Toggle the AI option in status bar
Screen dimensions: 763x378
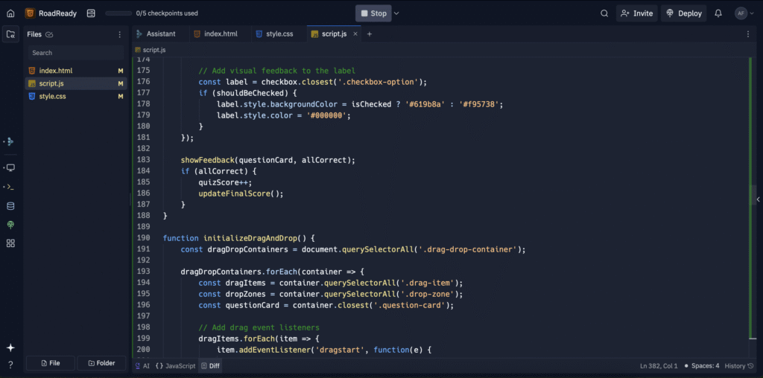(x=142, y=366)
